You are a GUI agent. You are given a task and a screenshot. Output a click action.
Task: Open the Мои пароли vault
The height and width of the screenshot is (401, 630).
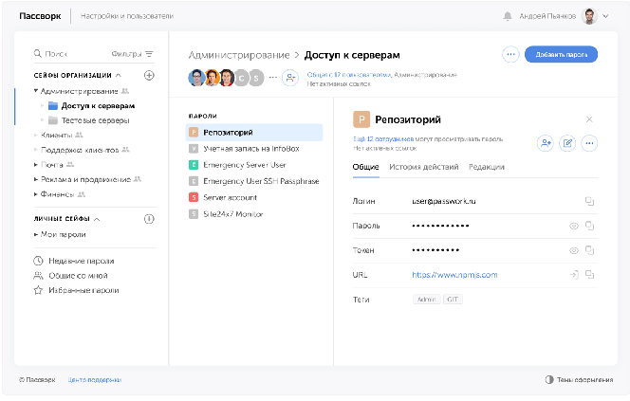(63, 234)
